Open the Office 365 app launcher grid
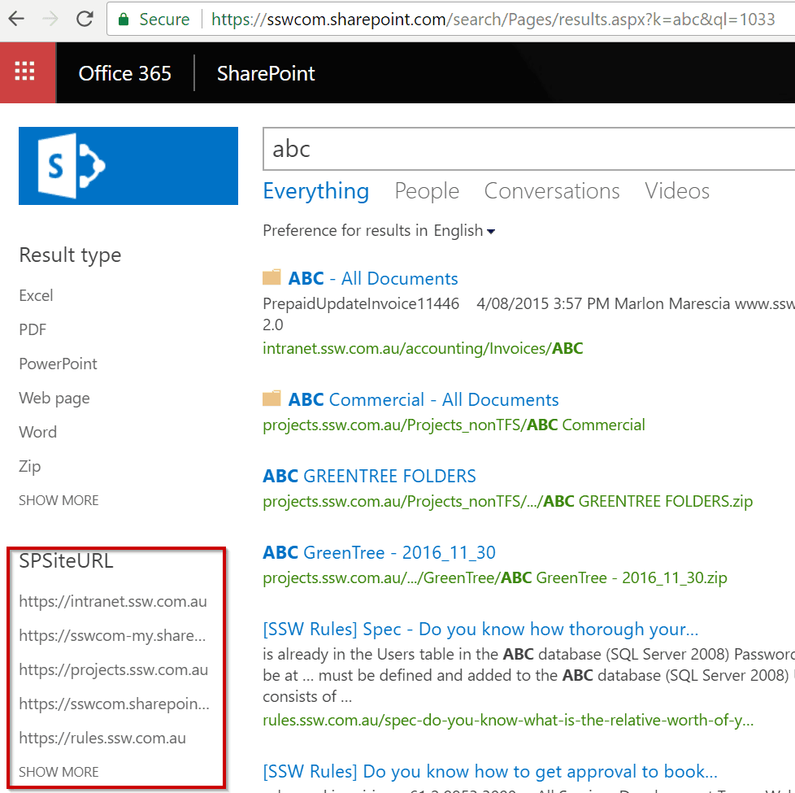795x793 pixels. (x=25, y=72)
